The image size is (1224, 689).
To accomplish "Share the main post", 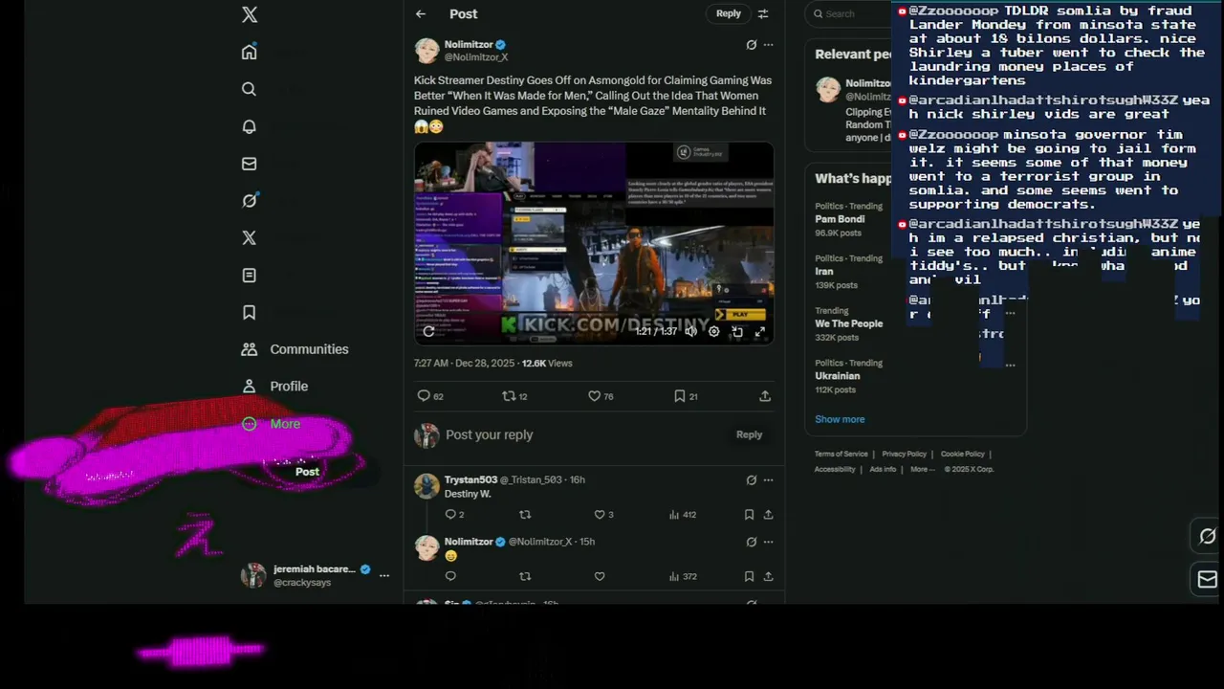I will pyautogui.click(x=765, y=396).
